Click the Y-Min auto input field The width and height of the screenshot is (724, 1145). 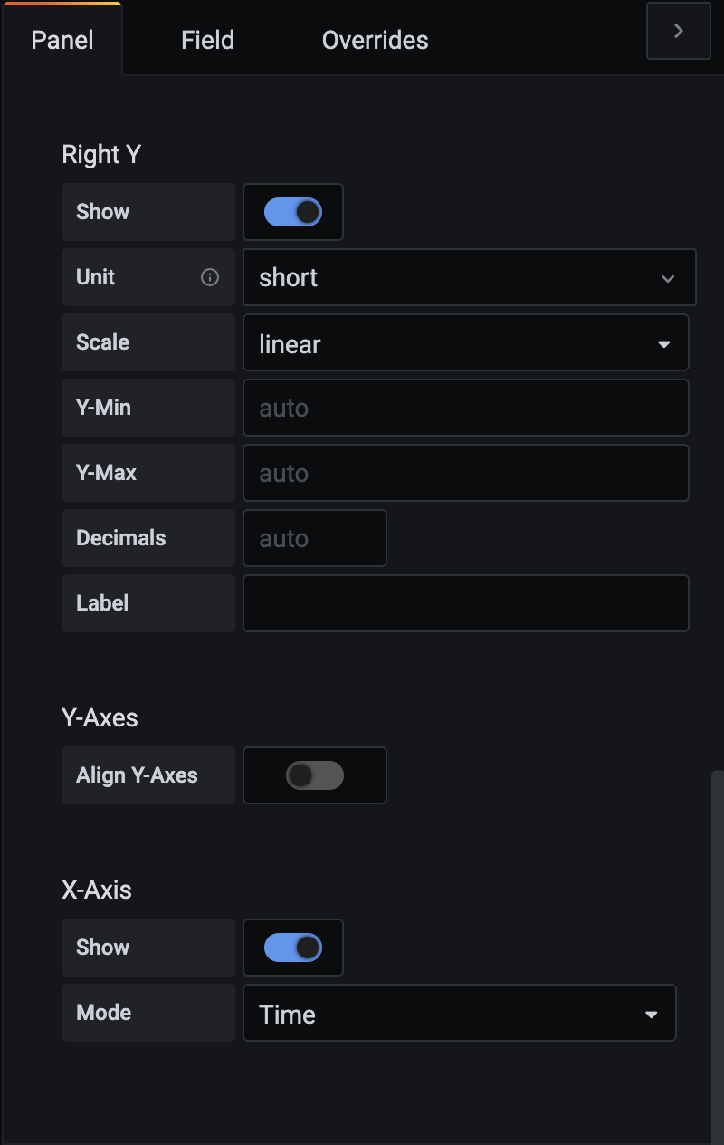point(466,408)
